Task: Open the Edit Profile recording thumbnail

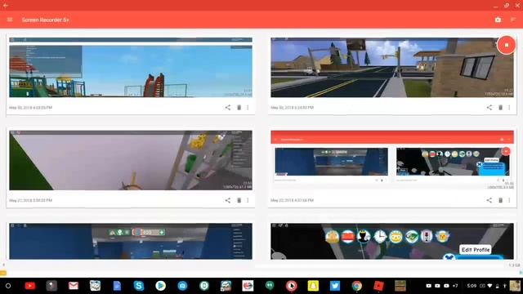Action: click(392, 242)
